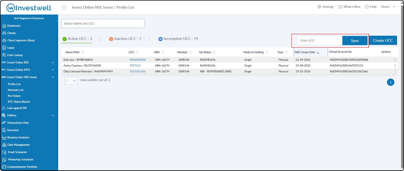Open actions menu for Astha Chauhan row
Screen dimensions: 404x171
(395, 66)
